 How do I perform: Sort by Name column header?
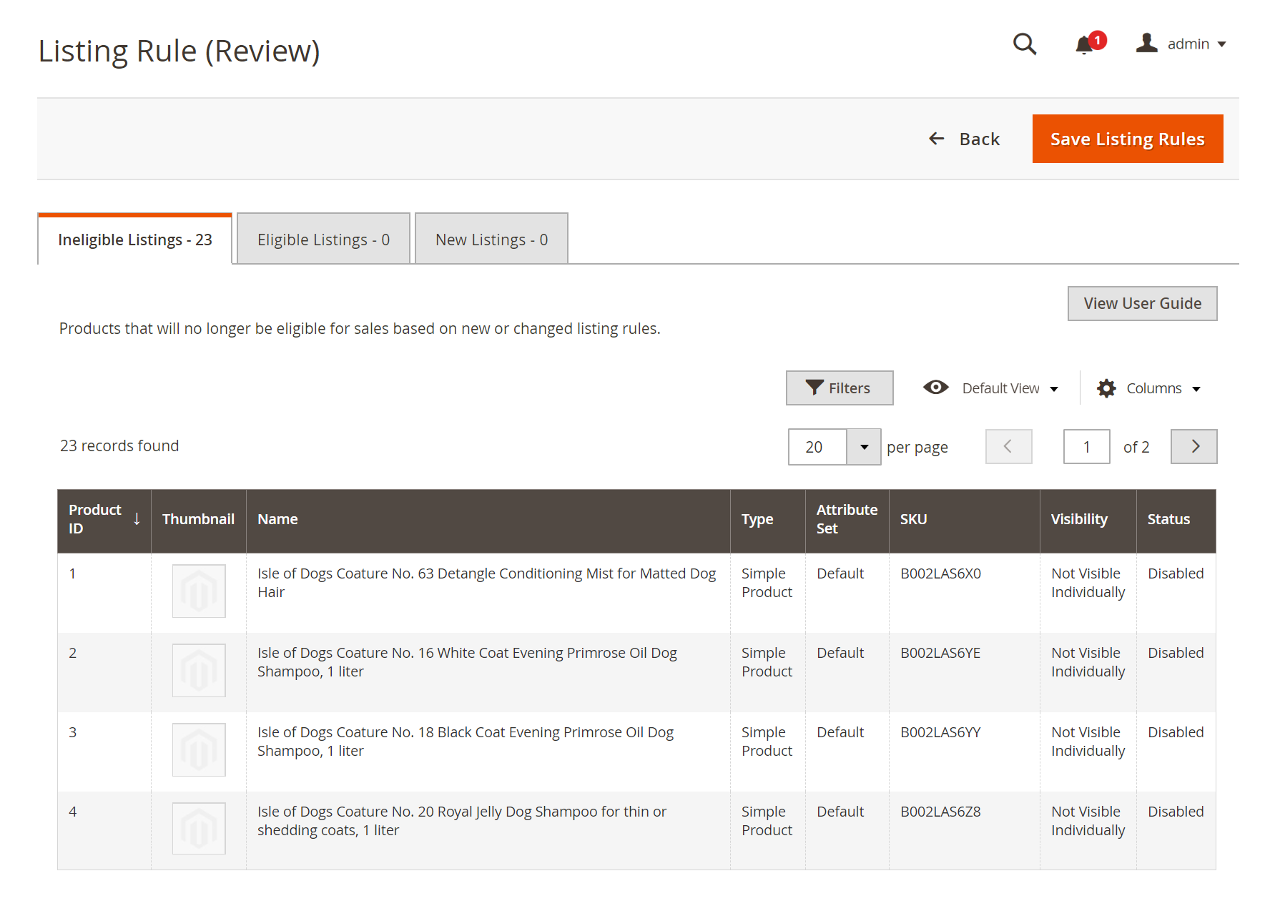pos(488,520)
